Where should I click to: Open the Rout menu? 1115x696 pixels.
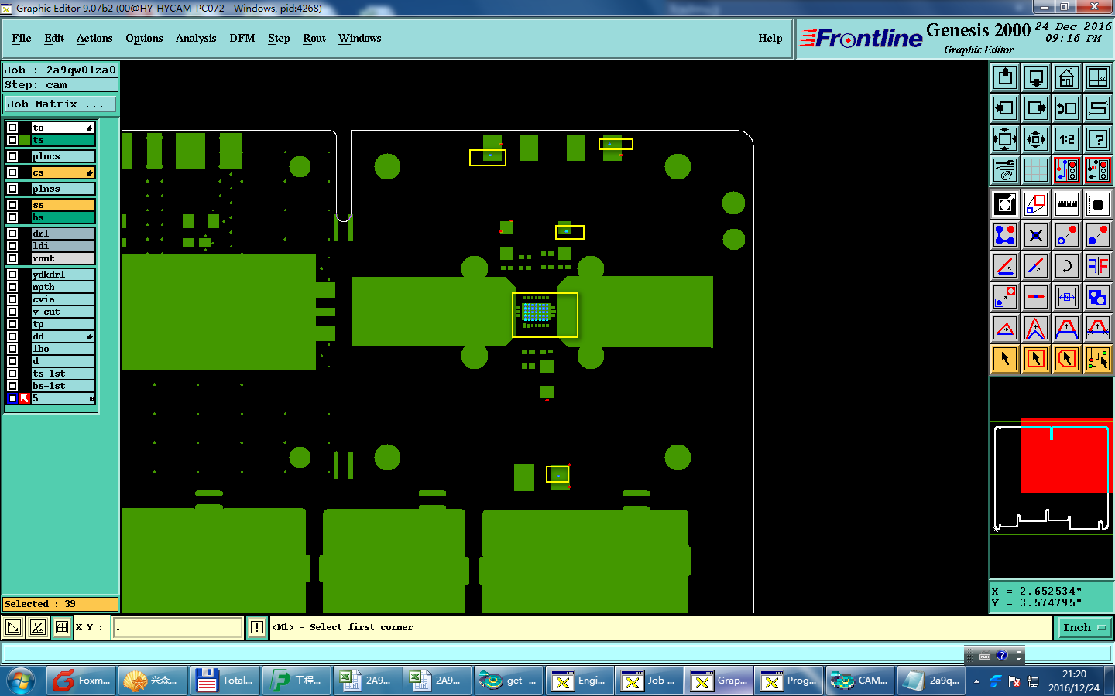[x=314, y=38]
